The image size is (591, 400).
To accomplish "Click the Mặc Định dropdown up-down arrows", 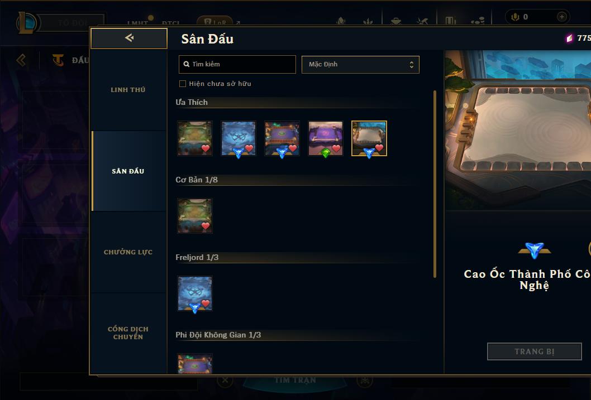I will coord(412,65).
